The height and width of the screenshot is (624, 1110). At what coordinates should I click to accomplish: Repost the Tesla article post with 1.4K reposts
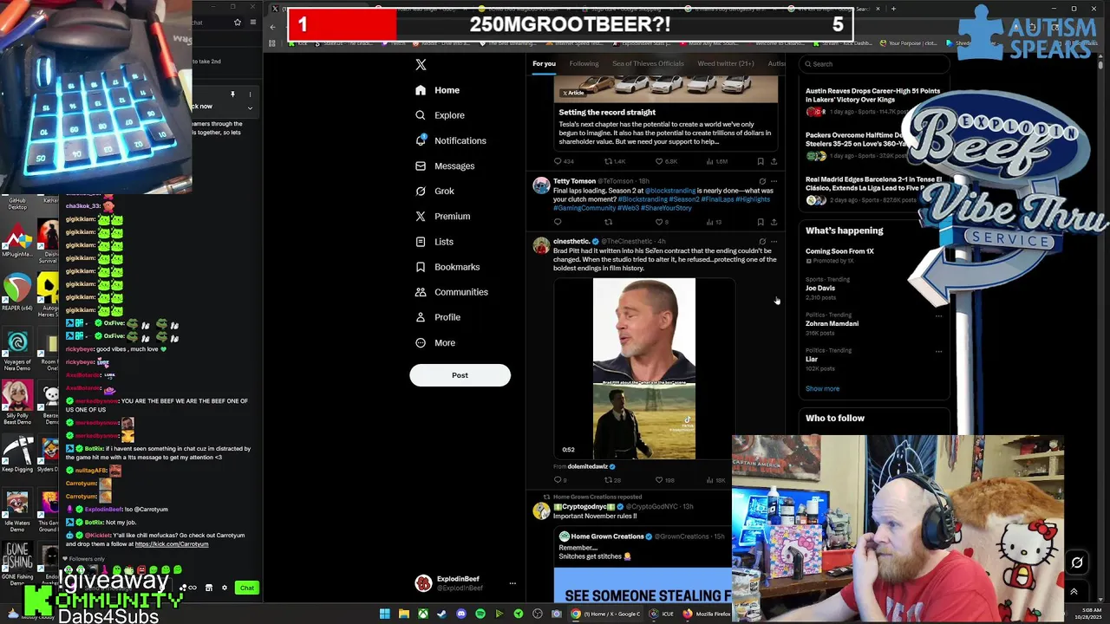point(615,161)
